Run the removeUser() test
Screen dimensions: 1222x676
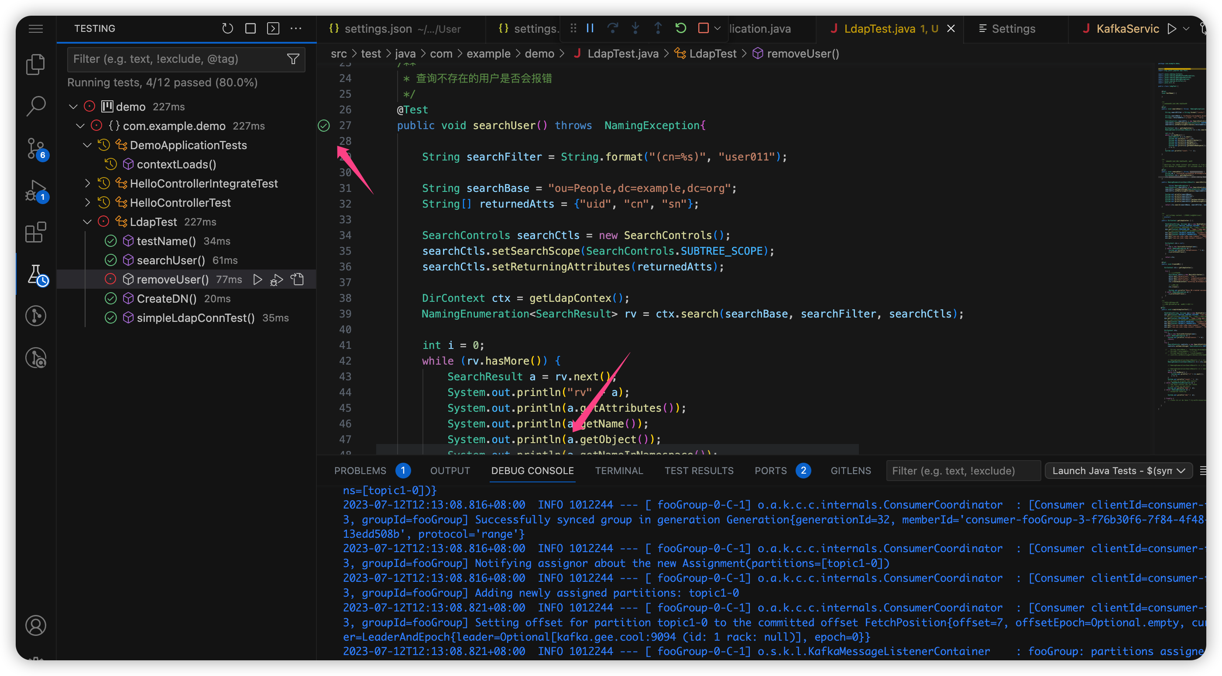(257, 279)
